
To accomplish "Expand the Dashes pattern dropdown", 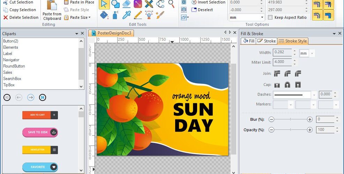I will tap(314, 95).
